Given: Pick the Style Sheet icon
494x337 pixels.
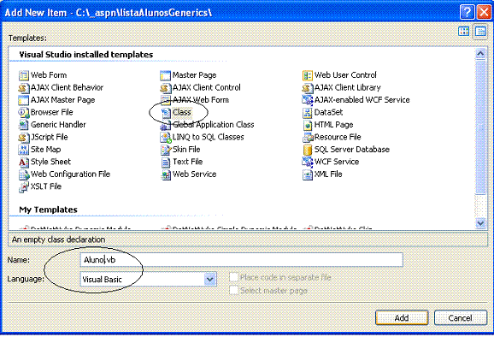Looking at the screenshot, I should 24,162.
